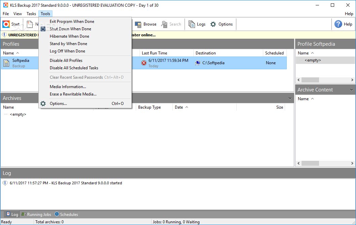The image size is (356, 225).
Task: Click the 'None' scheduled cell
Action: [271, 63]
